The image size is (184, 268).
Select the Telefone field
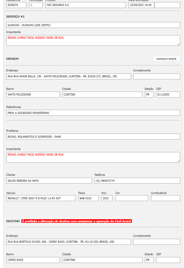(x=137, y=181)
